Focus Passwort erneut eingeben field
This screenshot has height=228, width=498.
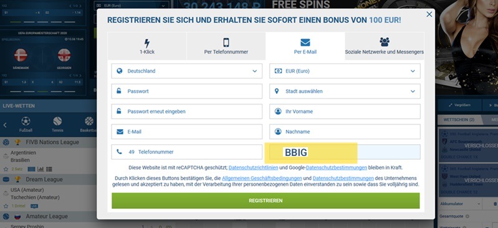pos(187,111)
